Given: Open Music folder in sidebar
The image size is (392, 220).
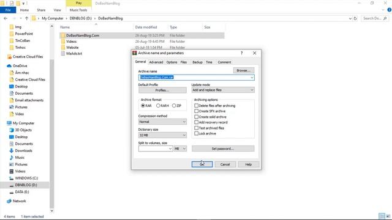Looking at the screenshot, I should point(20,158).
